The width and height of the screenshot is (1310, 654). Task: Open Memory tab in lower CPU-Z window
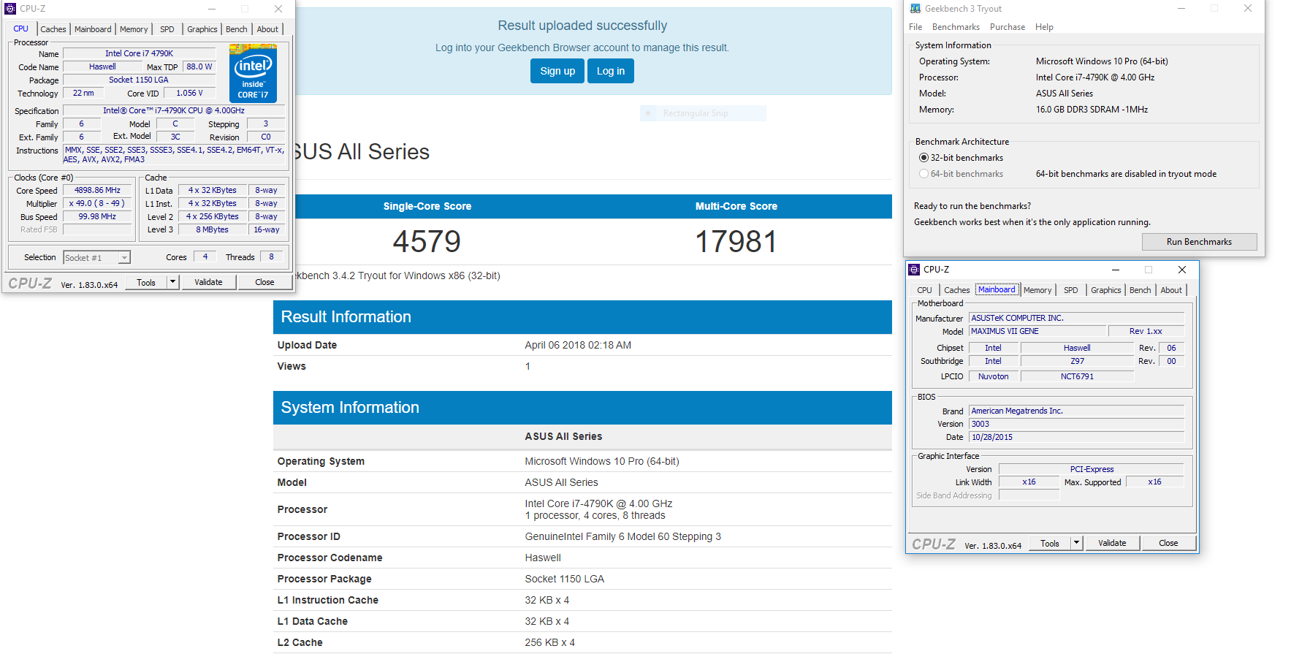[x=1037, y=290]
